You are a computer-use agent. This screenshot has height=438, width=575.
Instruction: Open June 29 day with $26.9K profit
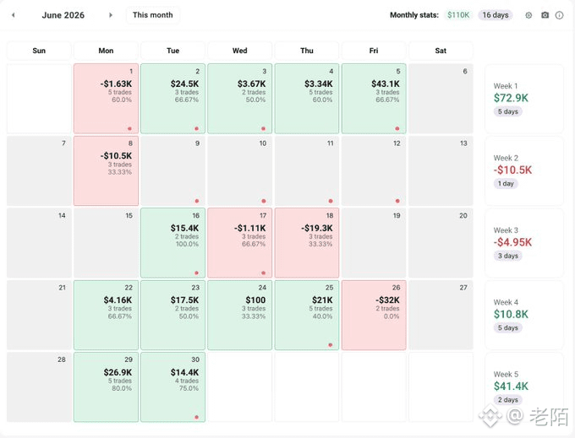click(106, 387)
